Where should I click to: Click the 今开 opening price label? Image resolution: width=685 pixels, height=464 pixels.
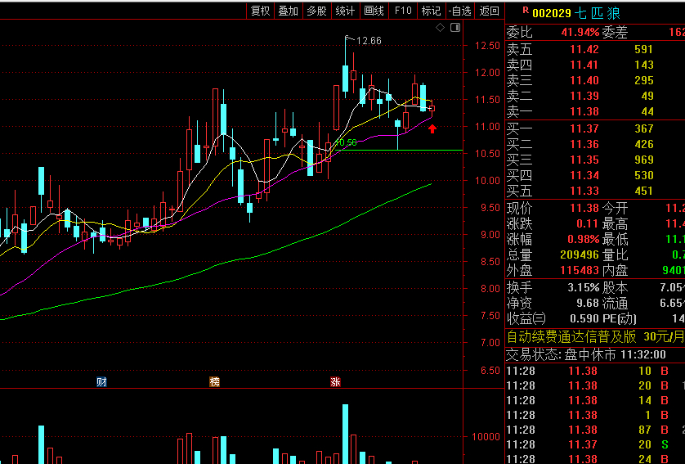[x=615, y=208]
